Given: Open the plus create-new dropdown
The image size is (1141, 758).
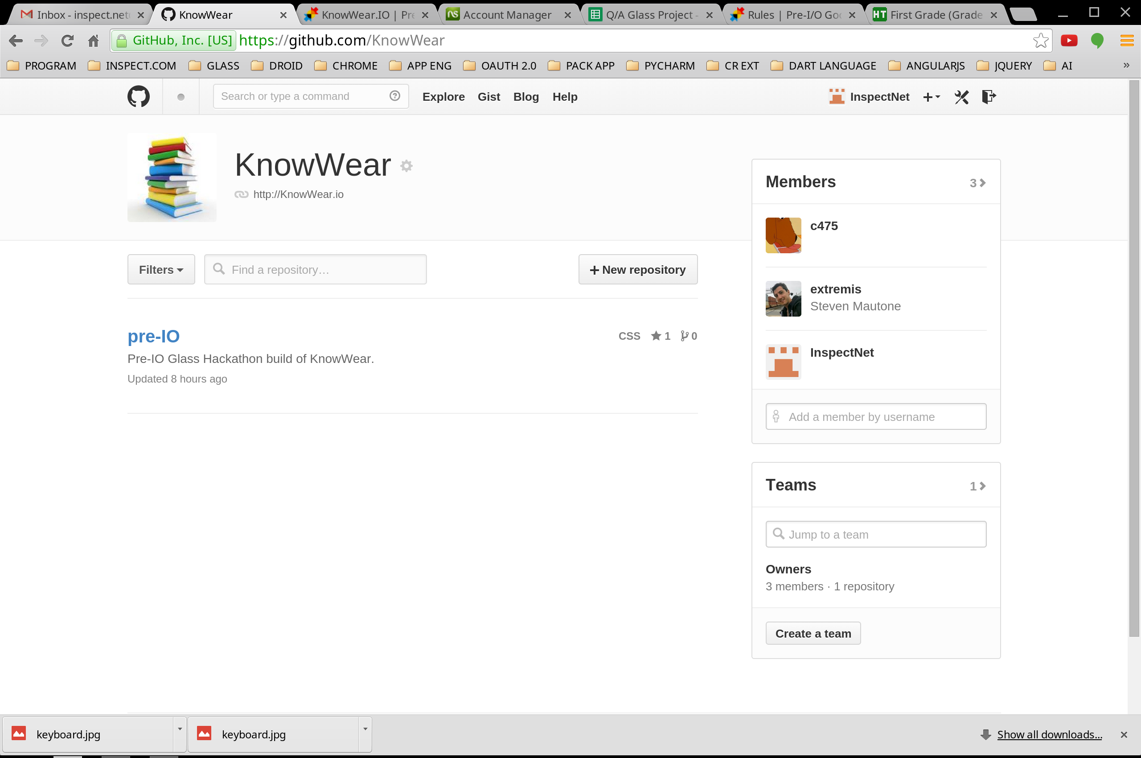Looking at the screenshot, I should pyautogui.click(x=931, y=97).
